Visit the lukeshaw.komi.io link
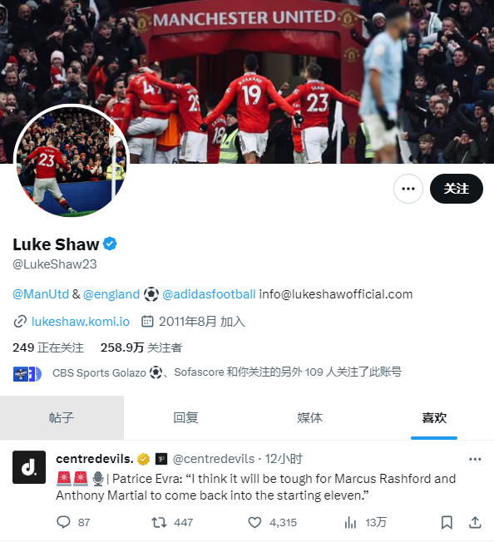 click(x=80, y=322)
